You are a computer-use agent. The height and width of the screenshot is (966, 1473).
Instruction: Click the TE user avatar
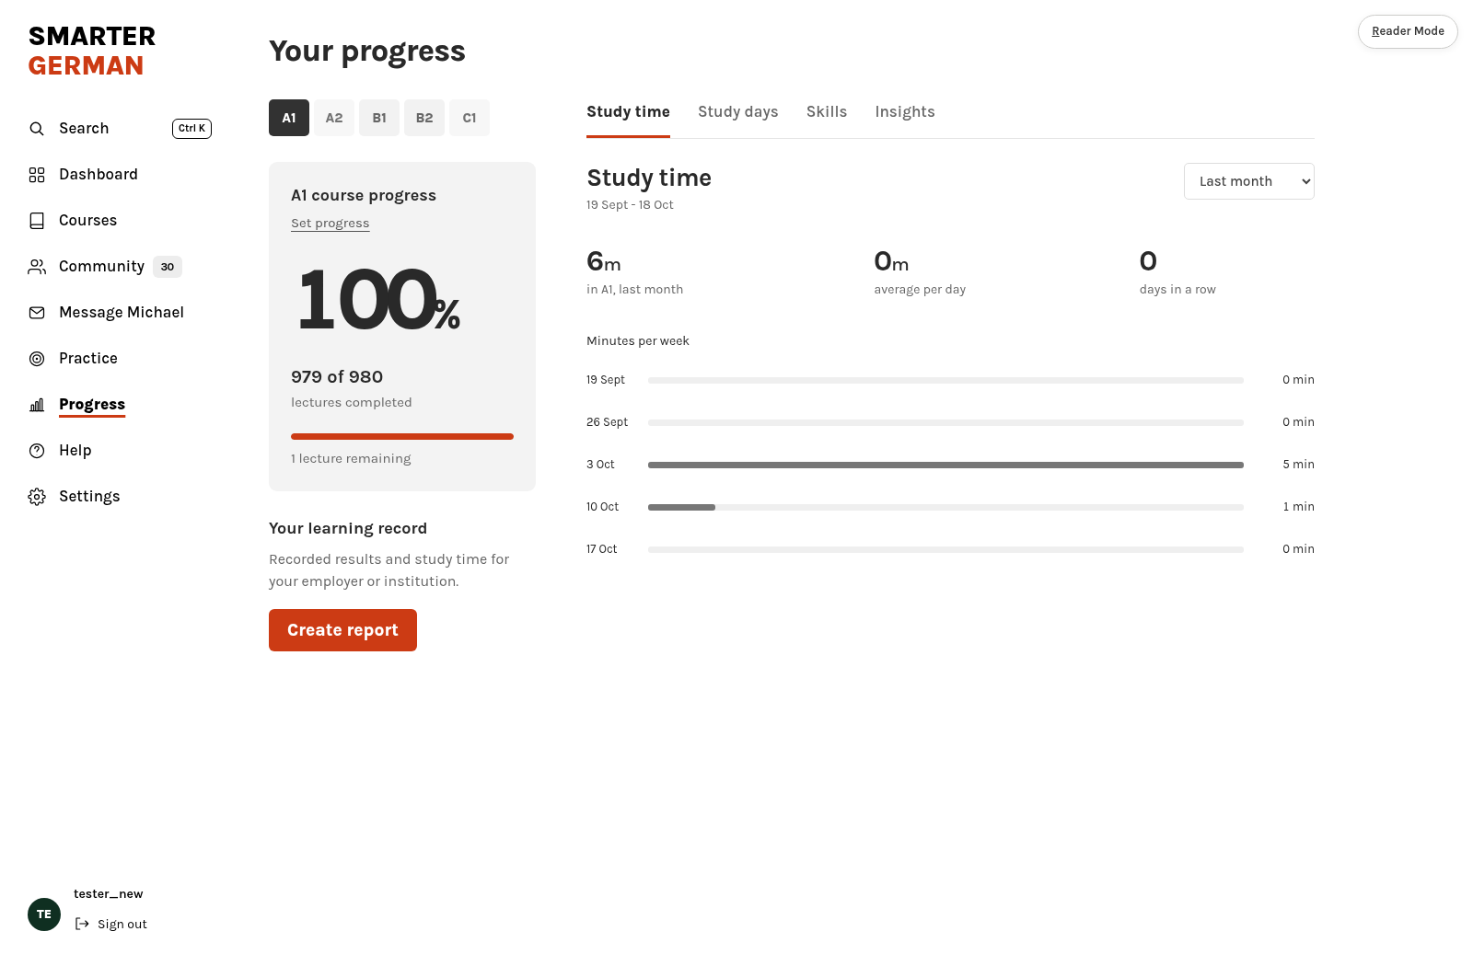pos(44,914)
